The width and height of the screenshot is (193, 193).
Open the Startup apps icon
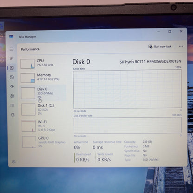(12, 87)
